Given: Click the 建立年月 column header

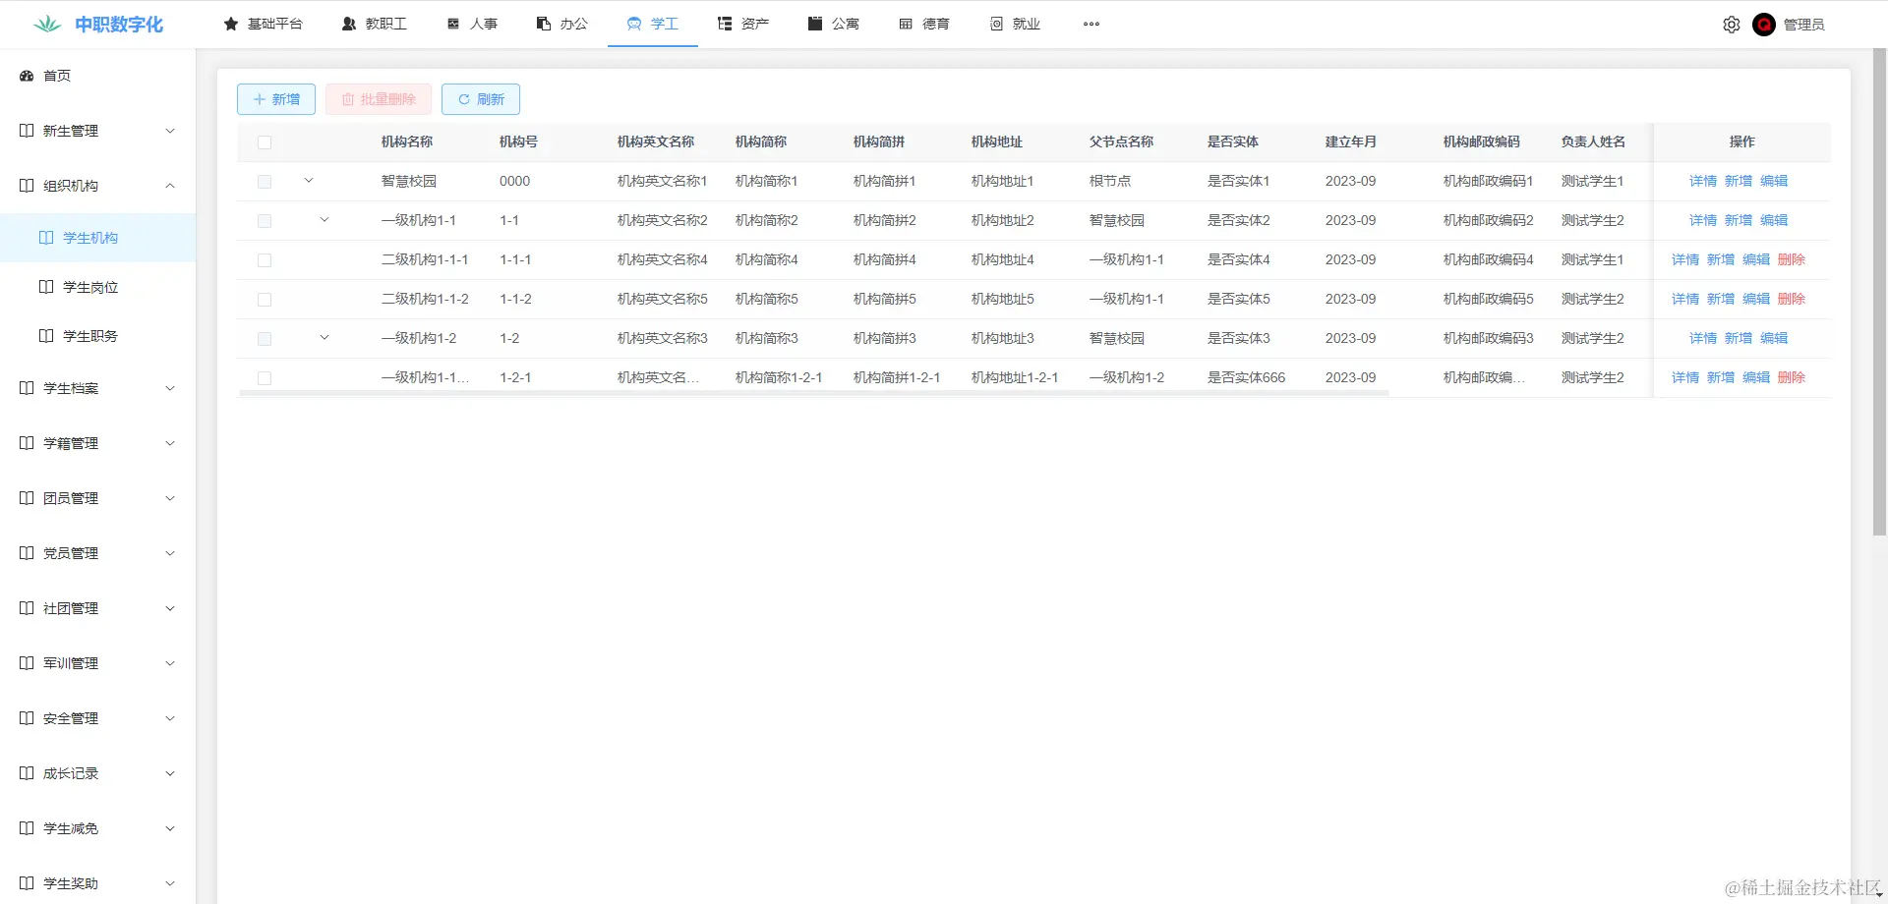Looking at the screenshot, I should click(1351, 141).
